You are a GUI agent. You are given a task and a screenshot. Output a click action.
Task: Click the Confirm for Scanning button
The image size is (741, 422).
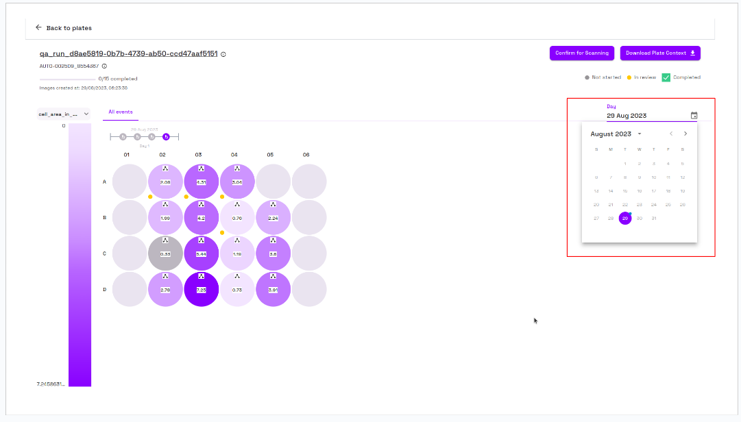tap(581, 53)
